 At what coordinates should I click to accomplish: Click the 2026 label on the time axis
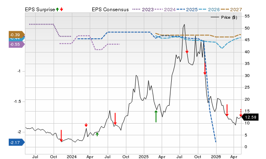[216, 157]
